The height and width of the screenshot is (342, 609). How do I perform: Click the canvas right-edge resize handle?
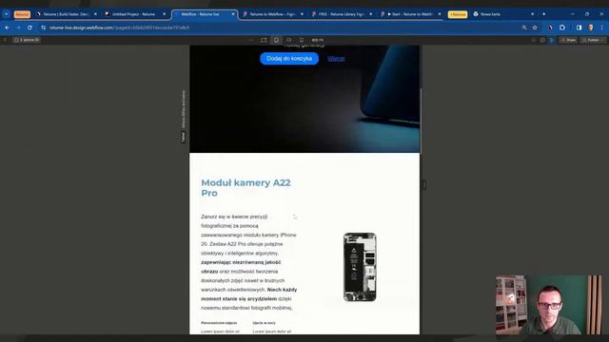(424, 184)
